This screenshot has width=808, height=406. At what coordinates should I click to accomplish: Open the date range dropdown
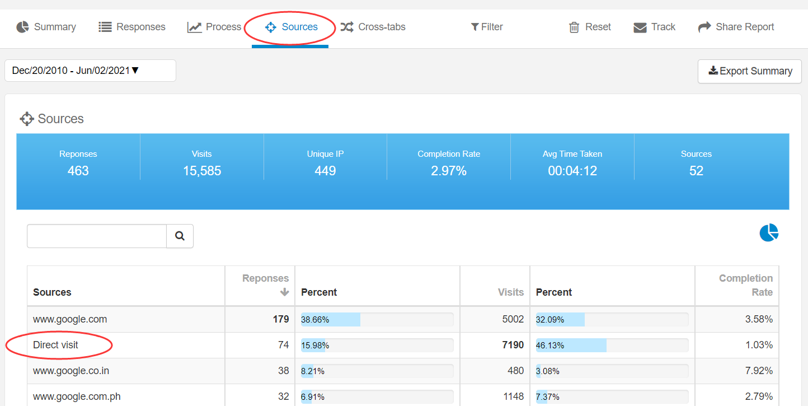point(90,71)
